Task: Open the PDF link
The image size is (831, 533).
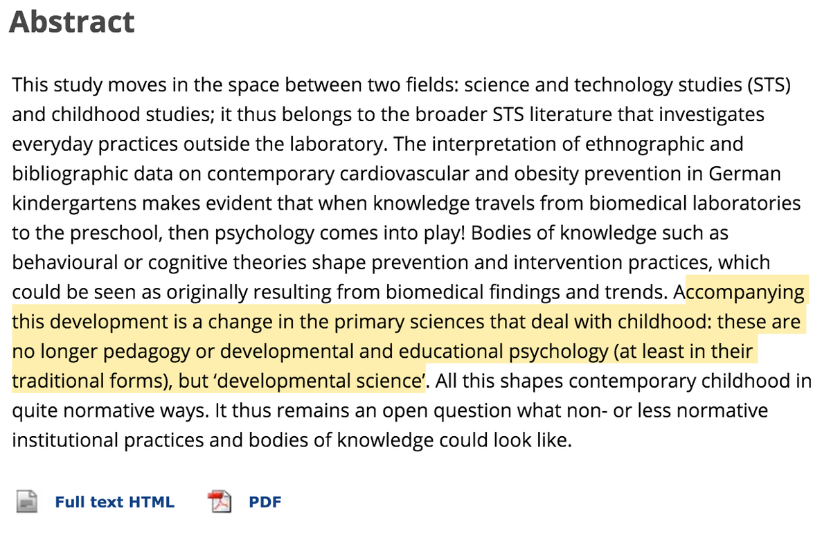Action: coord(265,503)
